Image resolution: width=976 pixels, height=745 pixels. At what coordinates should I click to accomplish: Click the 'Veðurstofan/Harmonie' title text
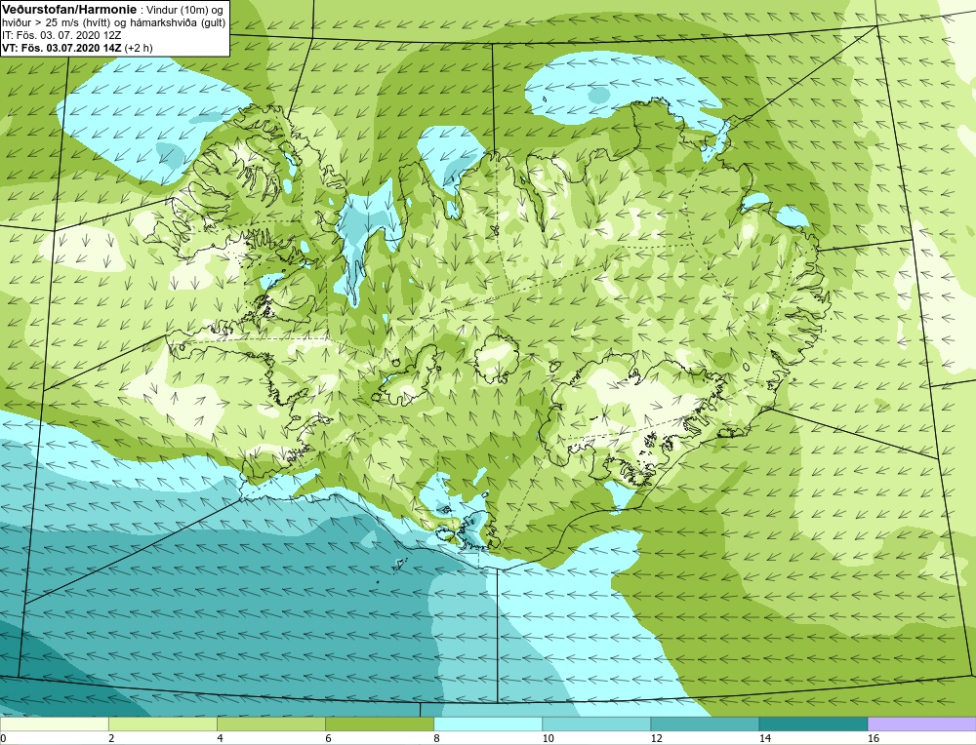[x=67, y=10]
